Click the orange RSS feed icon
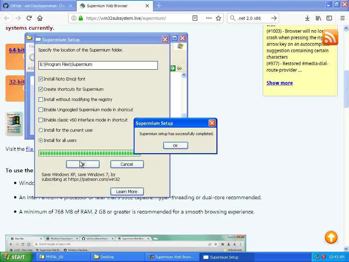349x262 pixels. [330, 37]
